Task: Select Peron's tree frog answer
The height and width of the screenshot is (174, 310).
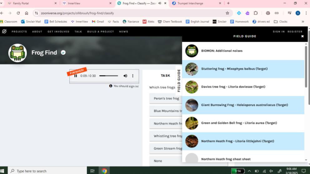Action: [166, 98]
